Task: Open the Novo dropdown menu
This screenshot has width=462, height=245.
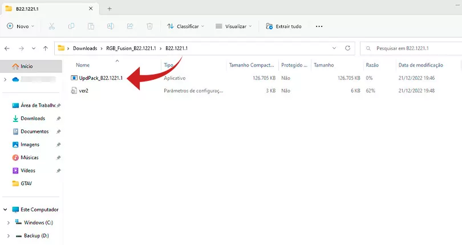Action: coord(21,26)
